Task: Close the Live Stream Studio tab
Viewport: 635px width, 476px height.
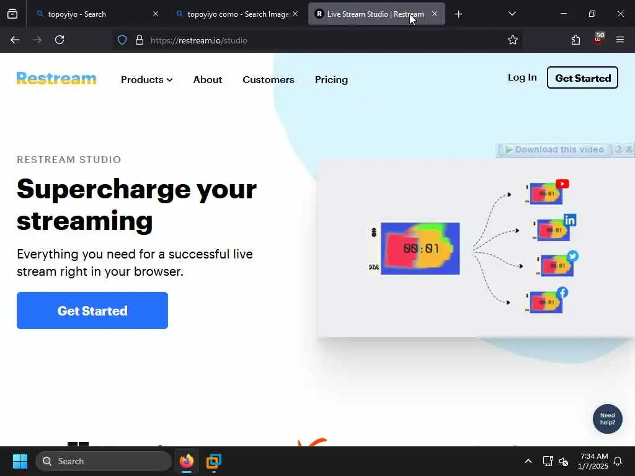Action: (435, 14)
